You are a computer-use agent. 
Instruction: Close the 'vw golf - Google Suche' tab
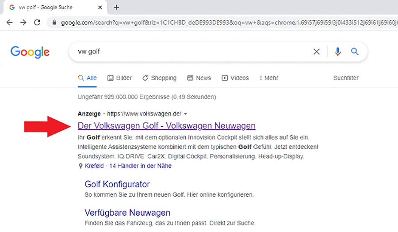pyautogui.click(x=100, y=8)
